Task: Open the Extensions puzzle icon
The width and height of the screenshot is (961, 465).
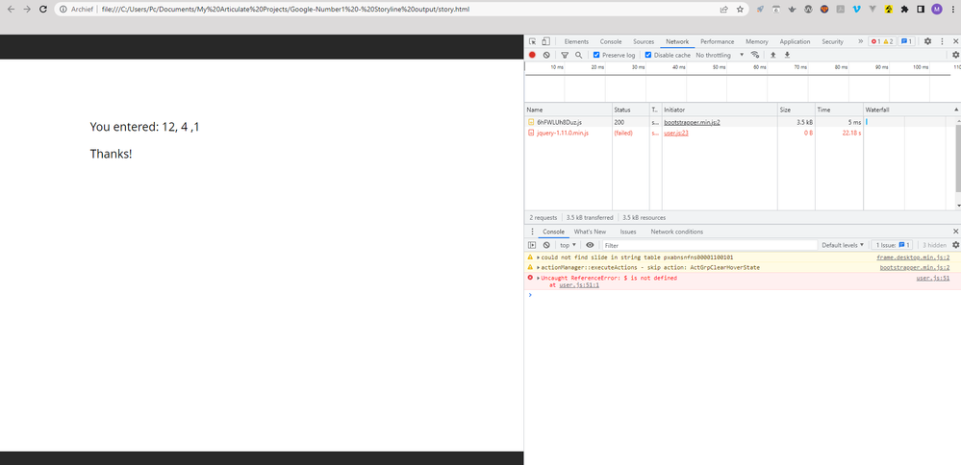Action: (x=904, y=10)
